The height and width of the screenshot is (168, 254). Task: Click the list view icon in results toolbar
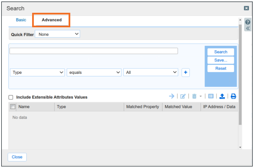[211, 96]
